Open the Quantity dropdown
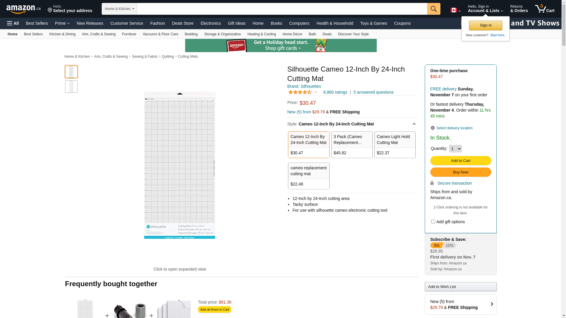The height and width of the screenshot is (318, 566). pos(455,149)
